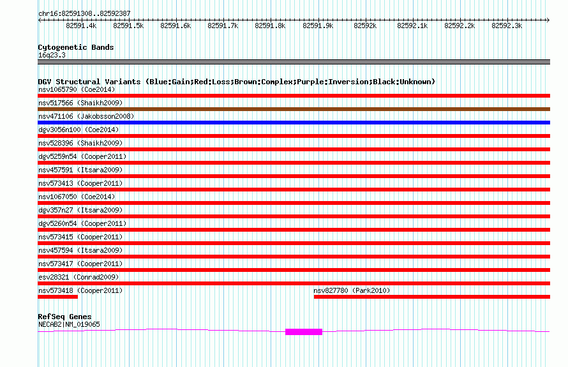This screenshot has height=367, width=568.
Task: Click the red bar of dgv357n27
Action: click(294, 216)
